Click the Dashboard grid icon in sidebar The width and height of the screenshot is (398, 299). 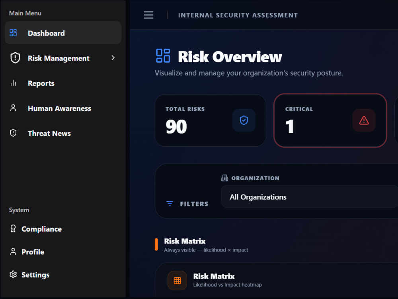(13, 33)
